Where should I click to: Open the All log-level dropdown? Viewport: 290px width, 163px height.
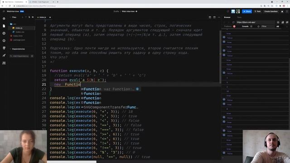coord(278,26)
